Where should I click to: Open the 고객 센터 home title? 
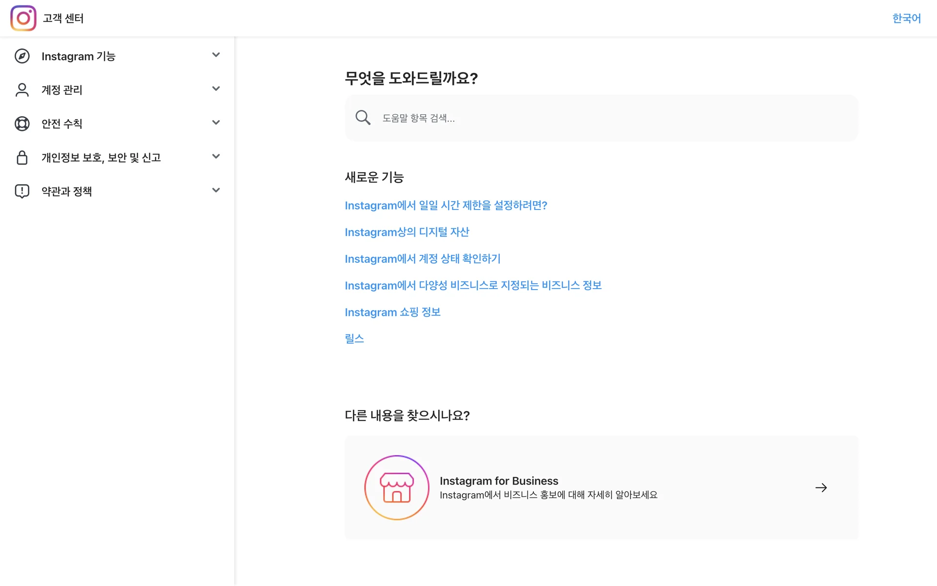coord(63,18)
